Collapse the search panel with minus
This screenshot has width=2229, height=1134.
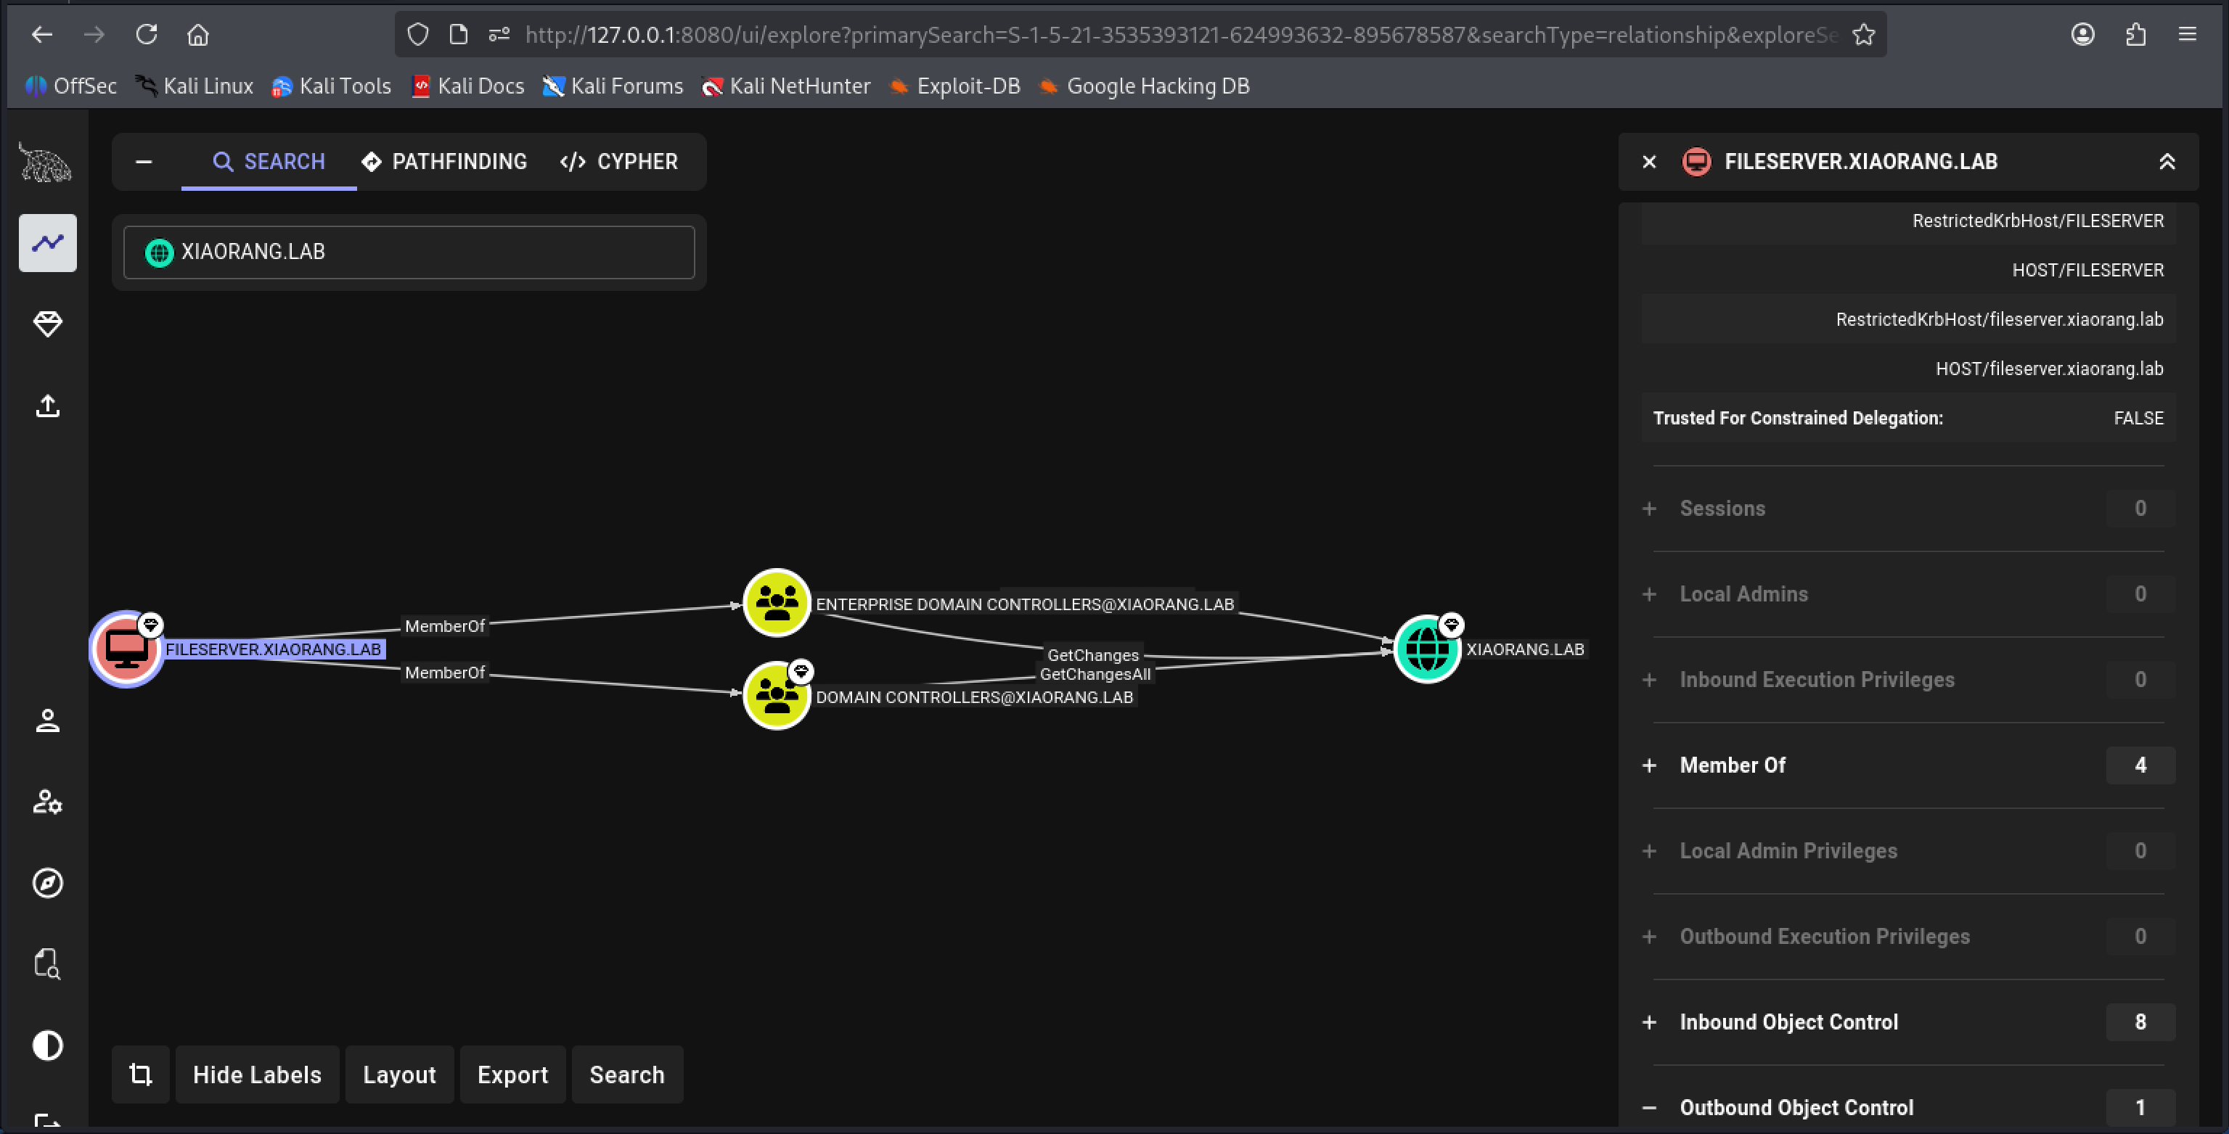[144, 162]
